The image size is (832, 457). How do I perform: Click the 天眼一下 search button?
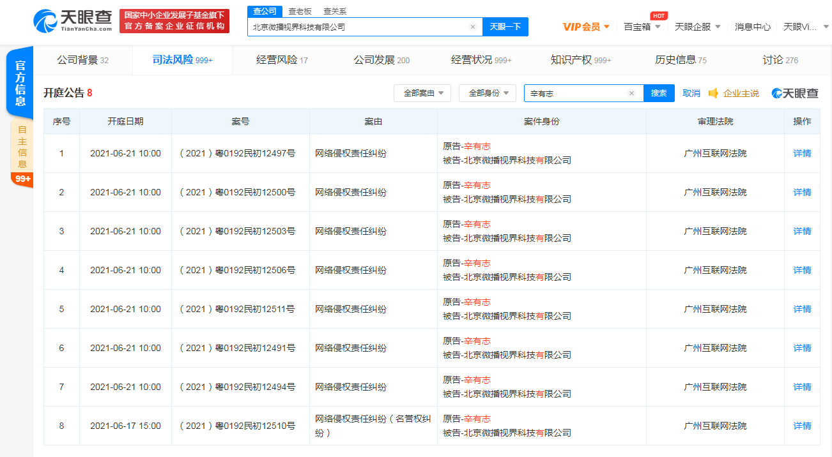point(505,27)
